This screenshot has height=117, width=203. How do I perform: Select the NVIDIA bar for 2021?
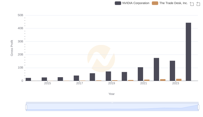click(141, 74)
